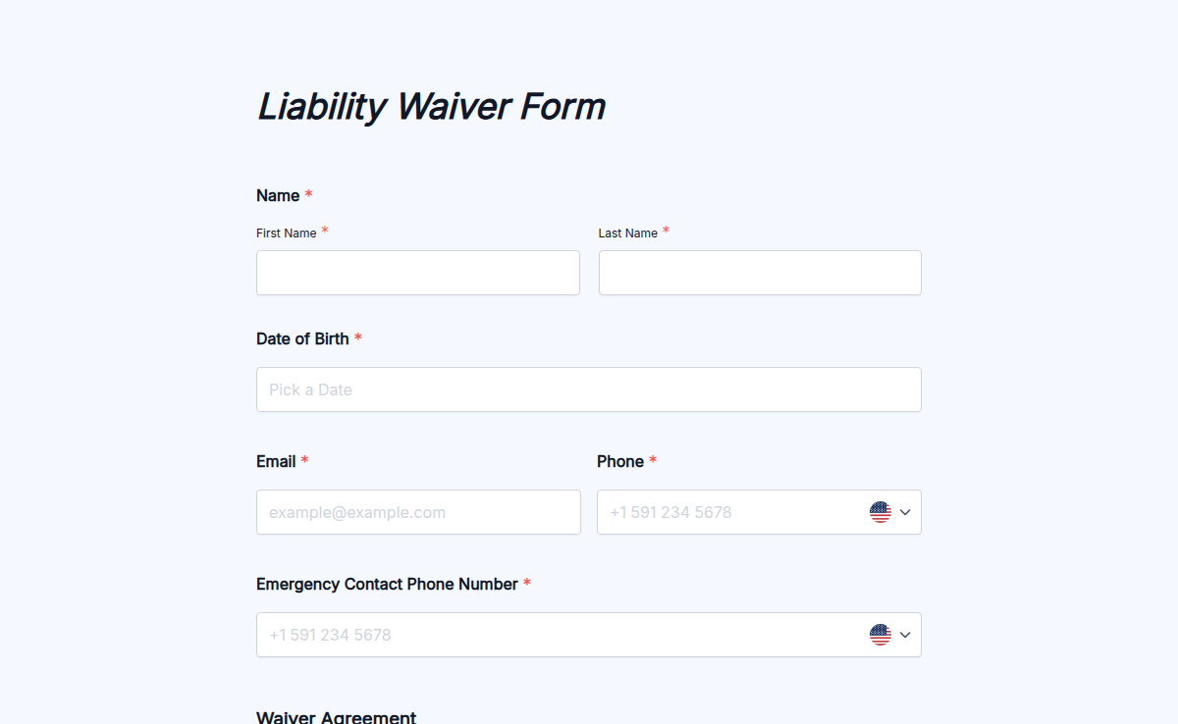Click the US flag icon in Phone field
1178x724 pixels.
(x=880, y=511)
